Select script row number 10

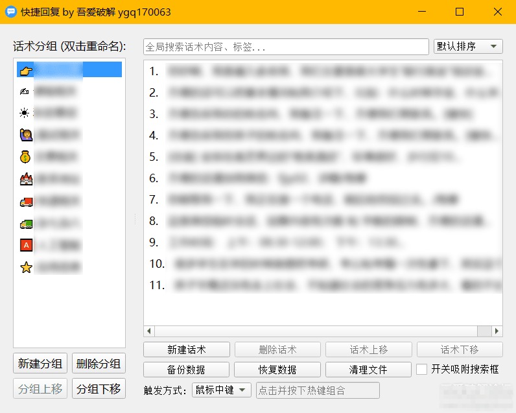pyautogui.click(x=323, y=264)
